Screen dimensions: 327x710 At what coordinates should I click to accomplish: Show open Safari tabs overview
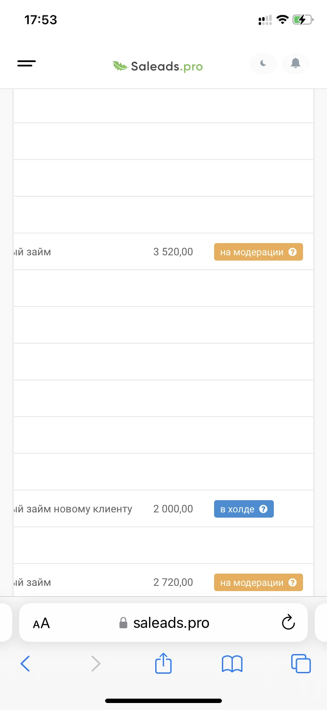(x=301, y=663)
